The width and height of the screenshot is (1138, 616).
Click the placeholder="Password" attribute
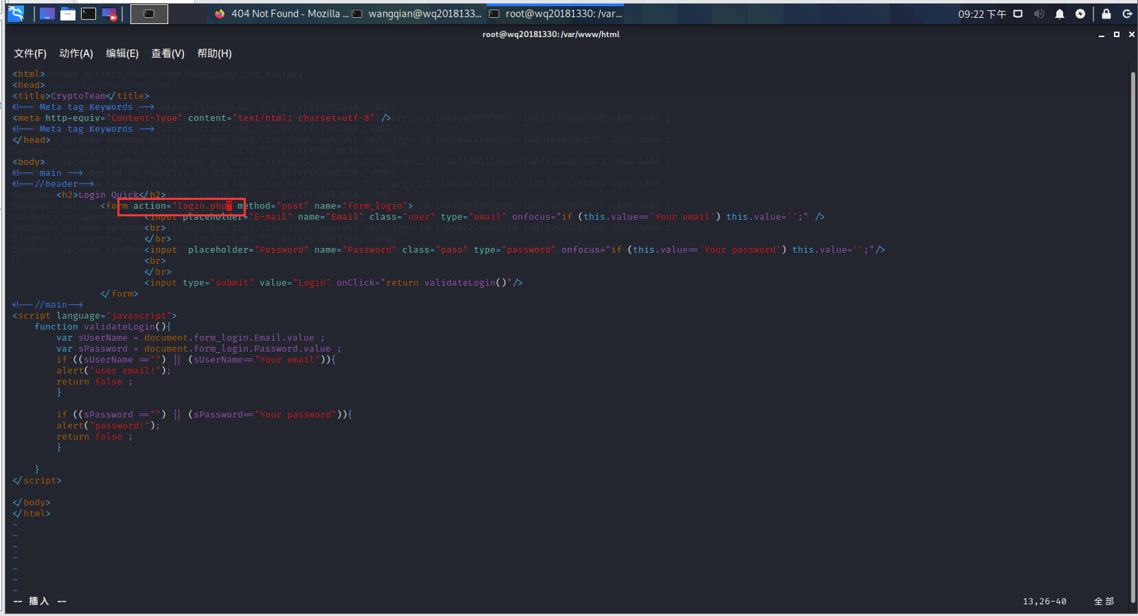pyautogui.click(x=248, y=250)
